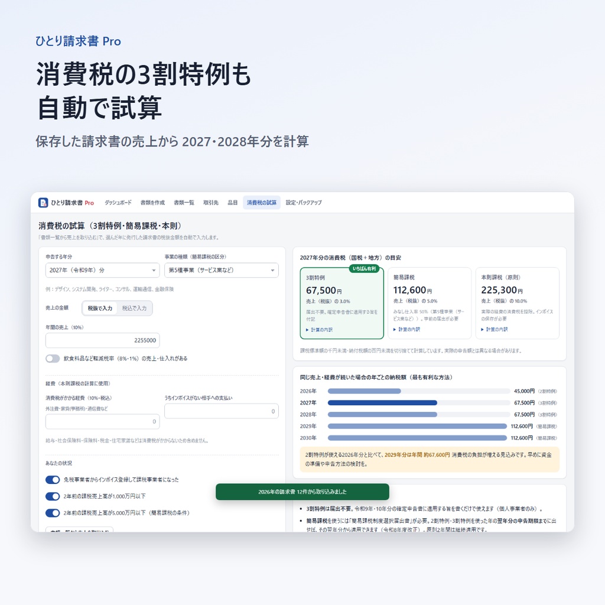605x605 pixels.
Task: Click the ひとり請求書 Pro app logo icon
Action: (x=43, y=203)
